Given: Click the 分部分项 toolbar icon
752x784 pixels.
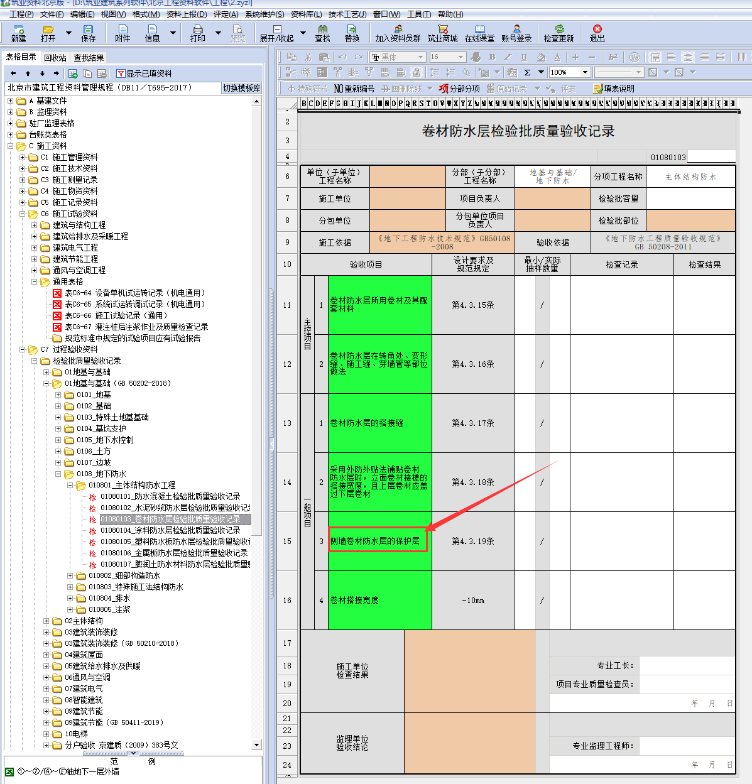Looking at the screenshot, I should pyautogui.click(x=459, y=89).
